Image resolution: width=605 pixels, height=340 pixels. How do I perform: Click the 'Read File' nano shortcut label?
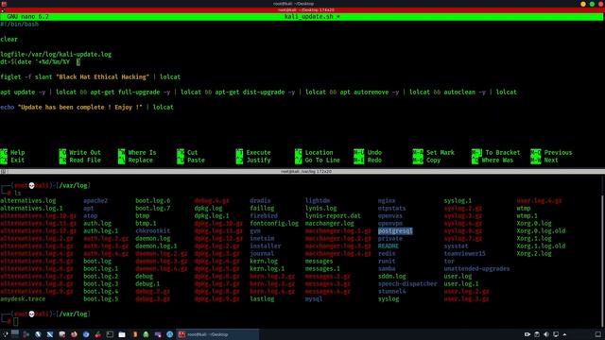[x=84, y=160]
